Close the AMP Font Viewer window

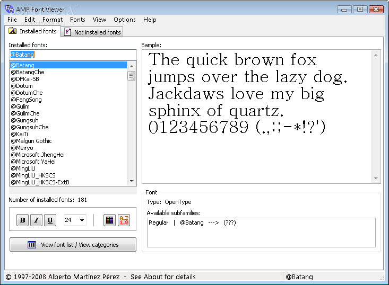pyautogui.click(x=376, y=10)
